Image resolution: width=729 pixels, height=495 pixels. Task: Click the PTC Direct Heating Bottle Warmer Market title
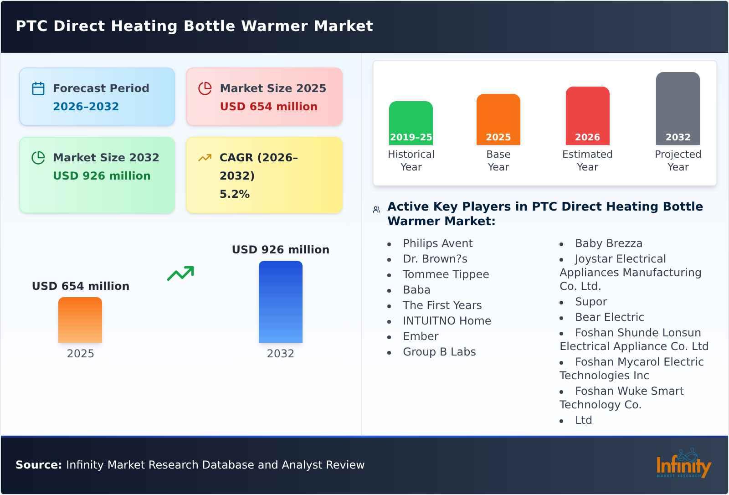point(195,26)
